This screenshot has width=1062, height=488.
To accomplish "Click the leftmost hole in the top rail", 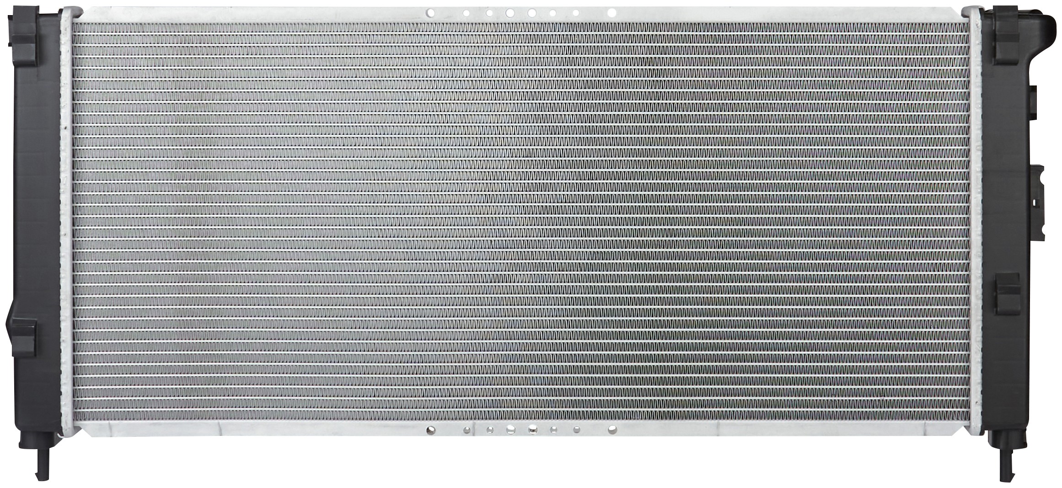I will click(430, 13).
